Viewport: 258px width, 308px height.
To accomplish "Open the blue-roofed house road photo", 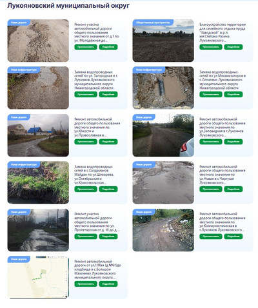I will (38, 135).
